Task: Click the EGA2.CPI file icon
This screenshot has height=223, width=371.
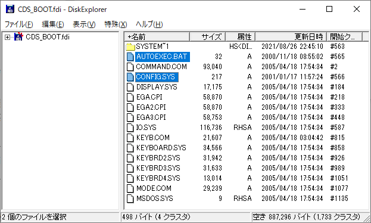Action: [x=130, y=107]
